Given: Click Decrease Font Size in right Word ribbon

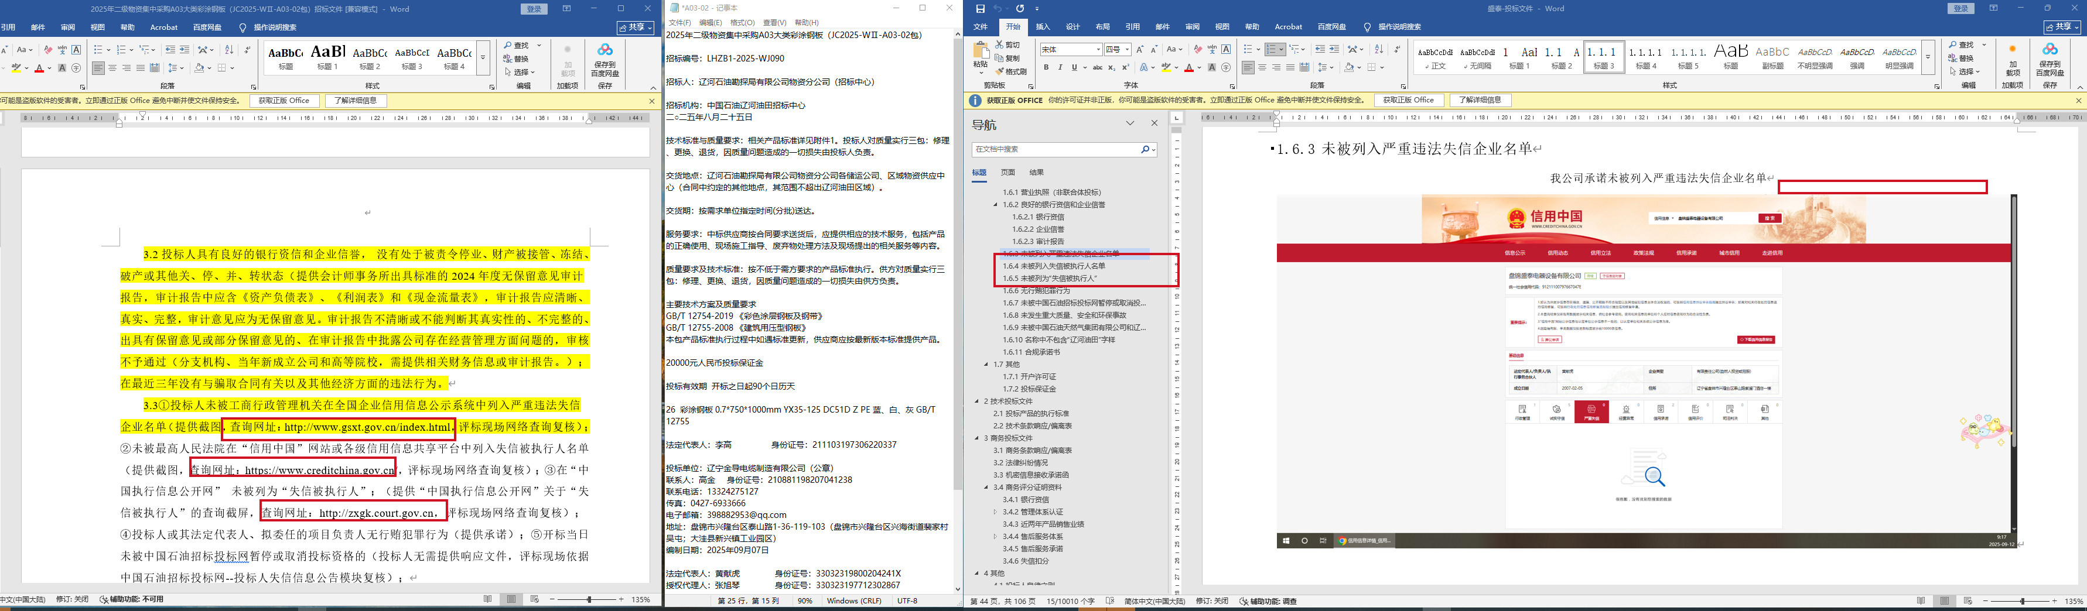Looking at the screenshot, I should pyautogui.click(x=1154, y=49).
